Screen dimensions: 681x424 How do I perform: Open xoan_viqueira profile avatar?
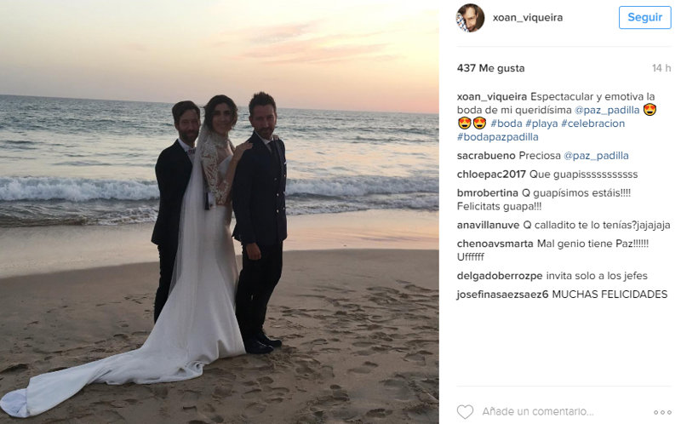[x=470, y=18]
